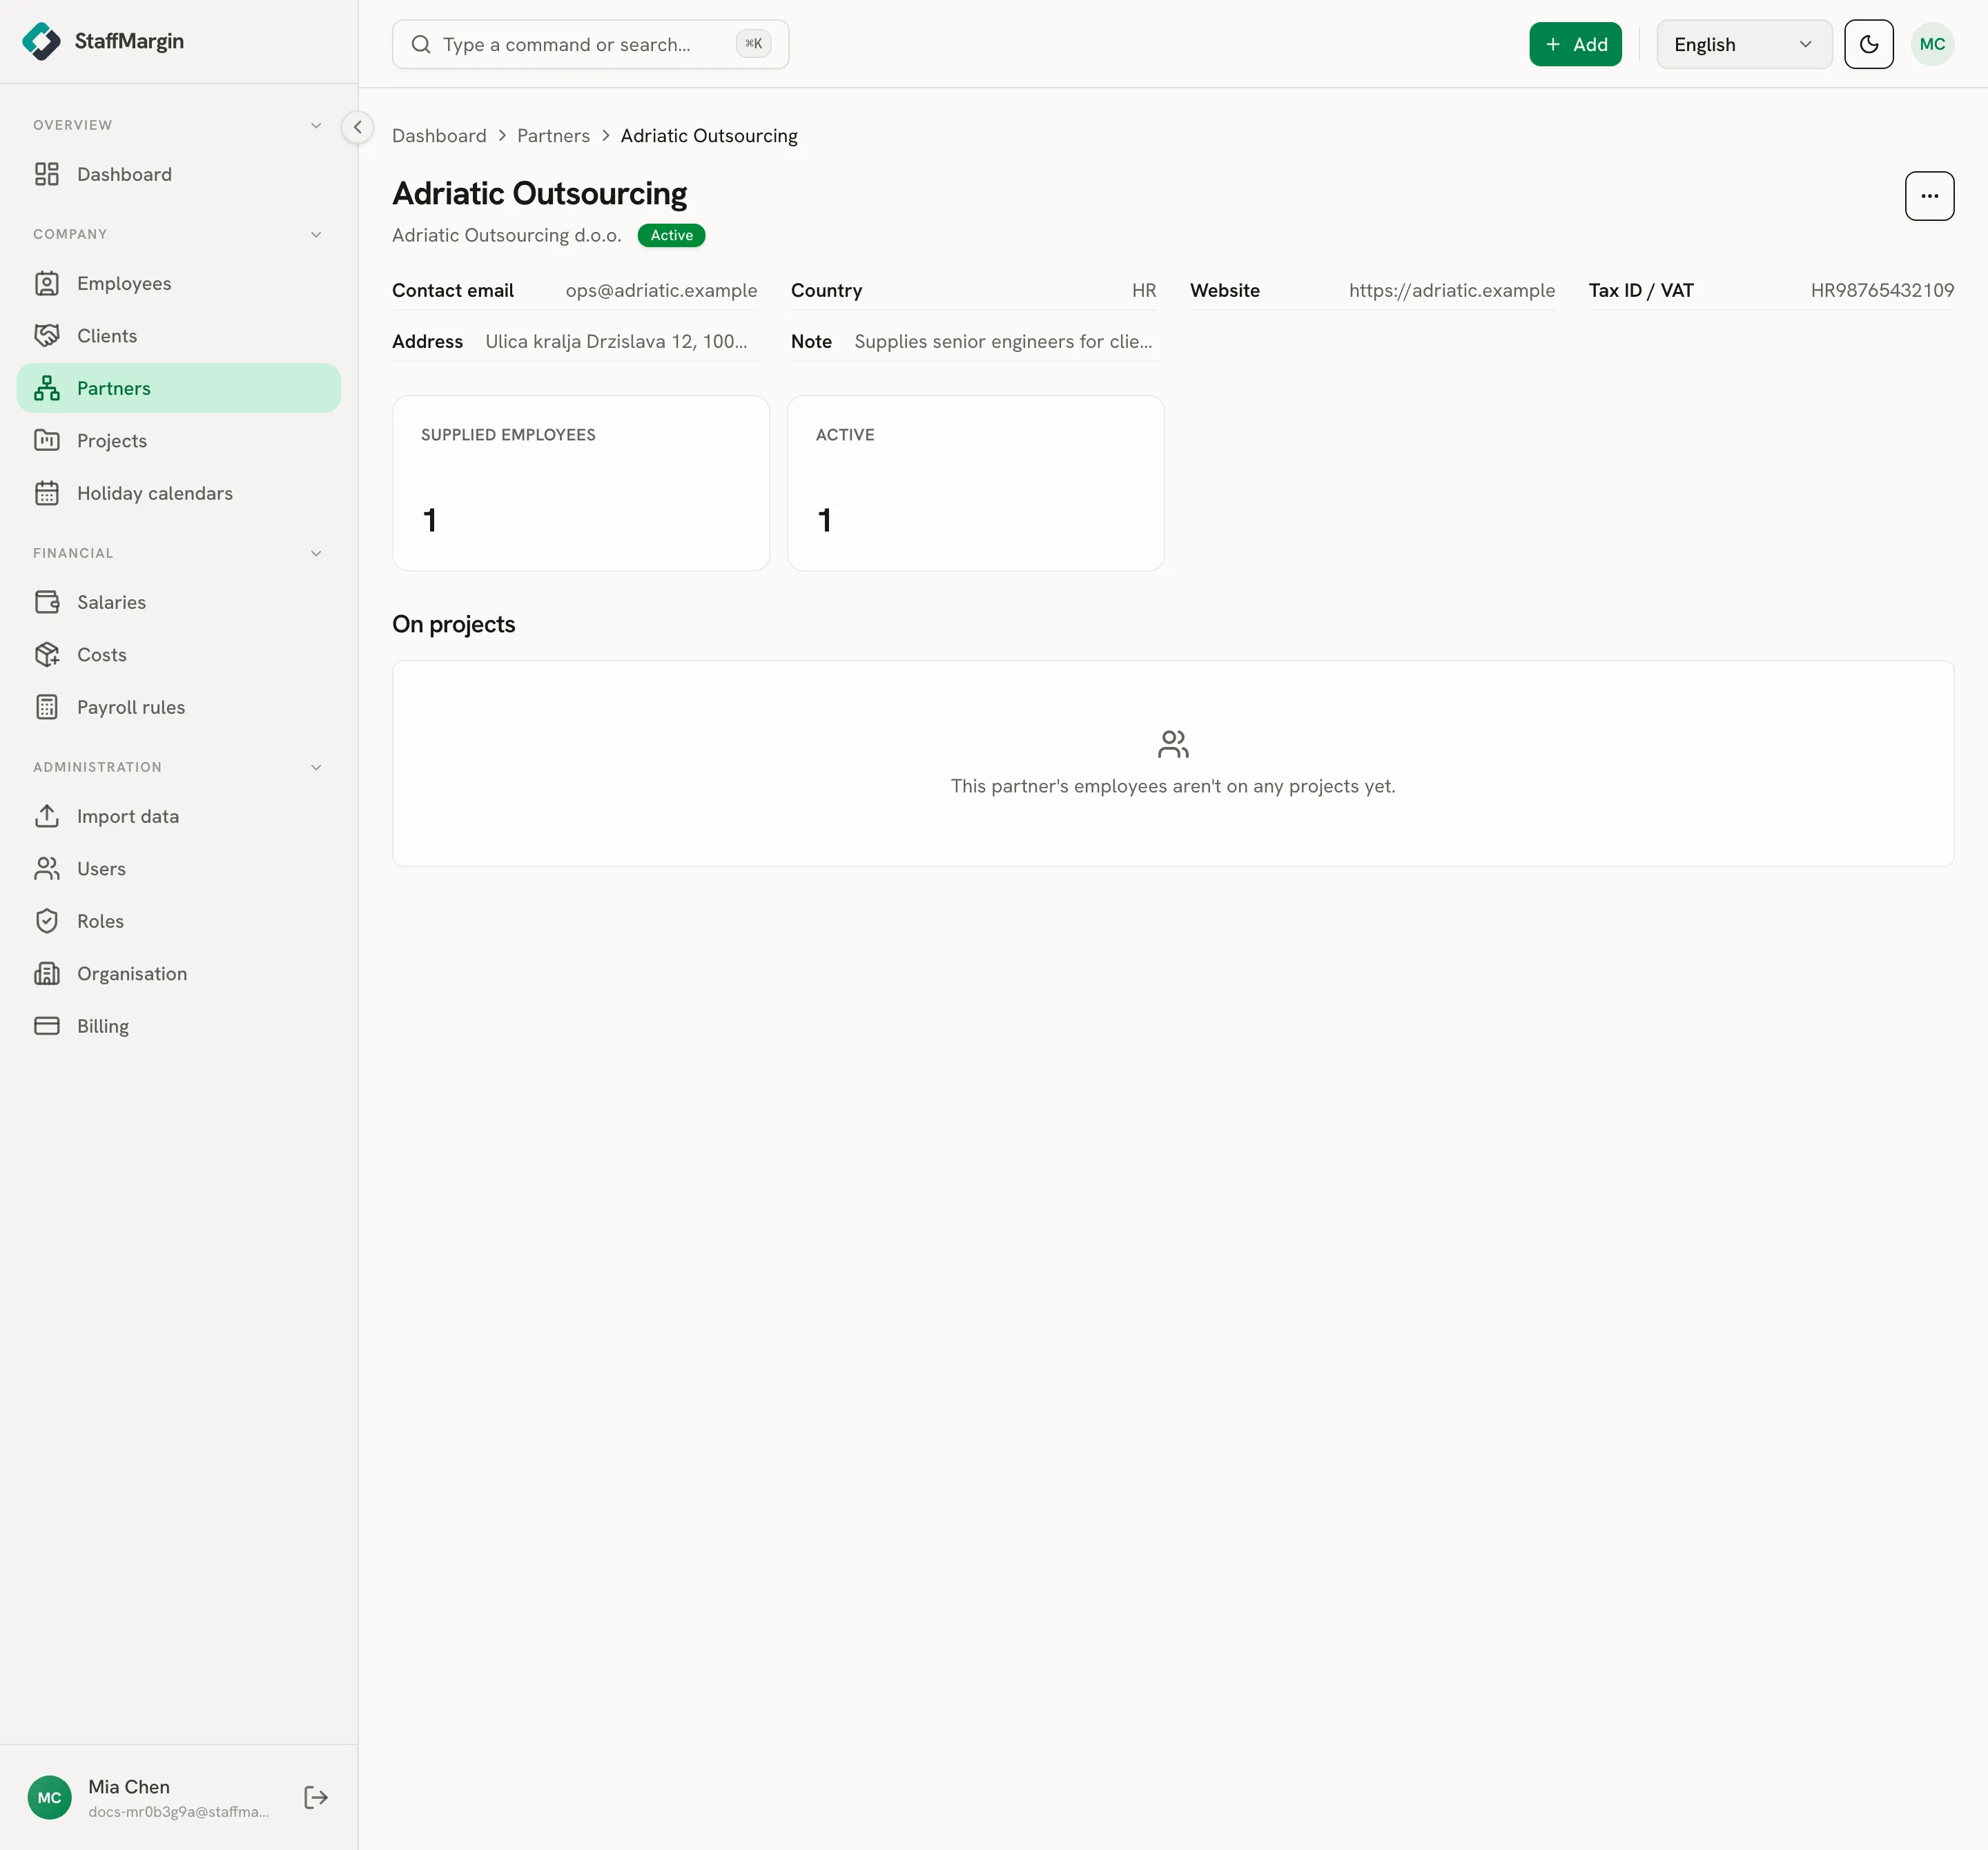Toggle dark mode with the moon icon
Viewport: 1988px width, 1850px height.
(1869, 44)
